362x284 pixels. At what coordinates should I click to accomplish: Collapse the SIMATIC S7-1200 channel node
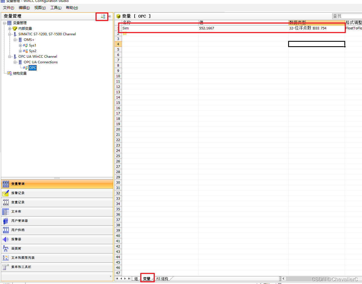click(10, 34)
